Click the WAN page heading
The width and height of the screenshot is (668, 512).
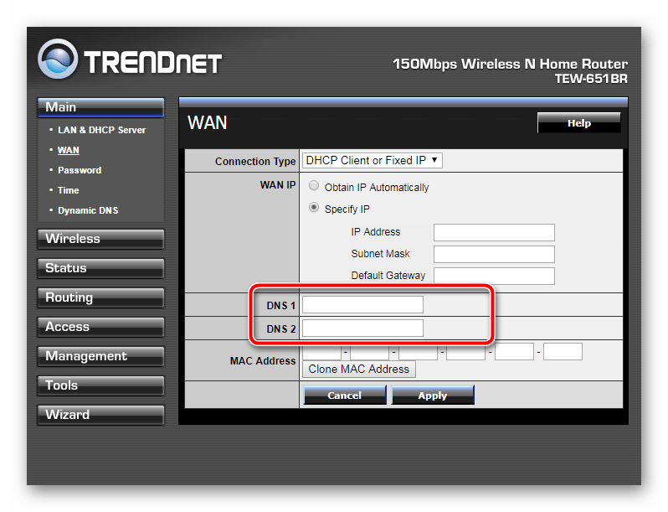208,123
